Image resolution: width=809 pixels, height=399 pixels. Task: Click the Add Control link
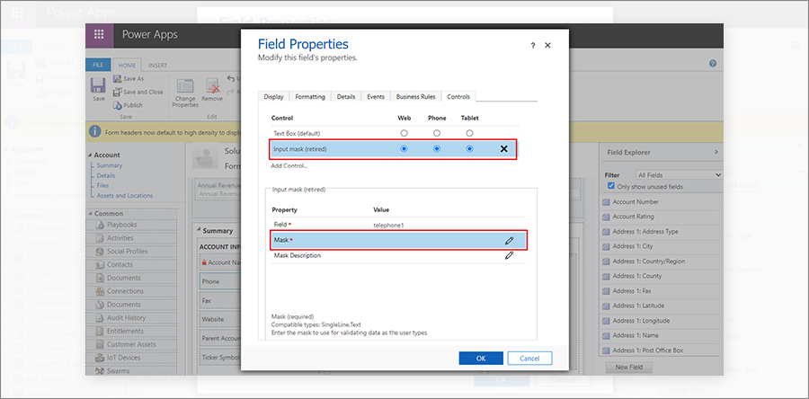coord(289,165)
